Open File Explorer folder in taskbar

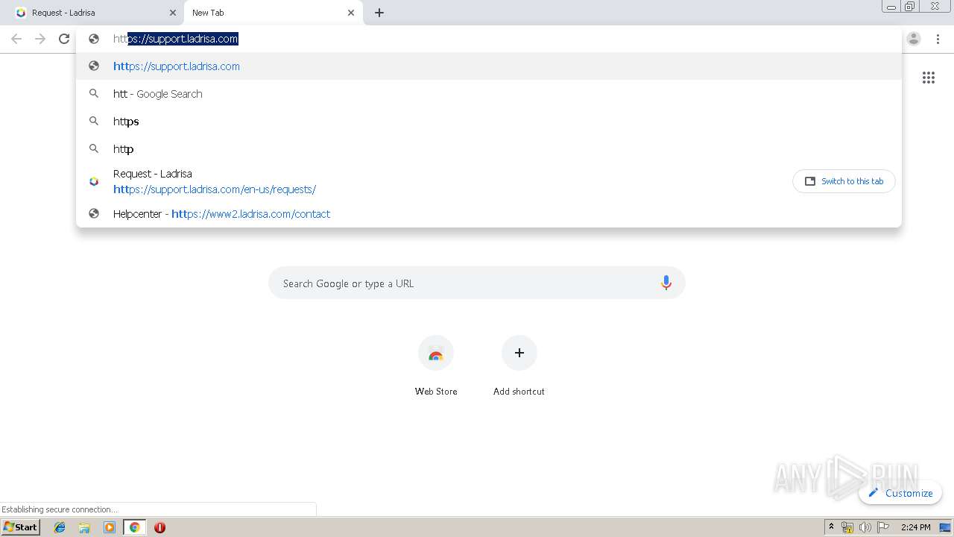pyautogui.click(x=84, y=527)
